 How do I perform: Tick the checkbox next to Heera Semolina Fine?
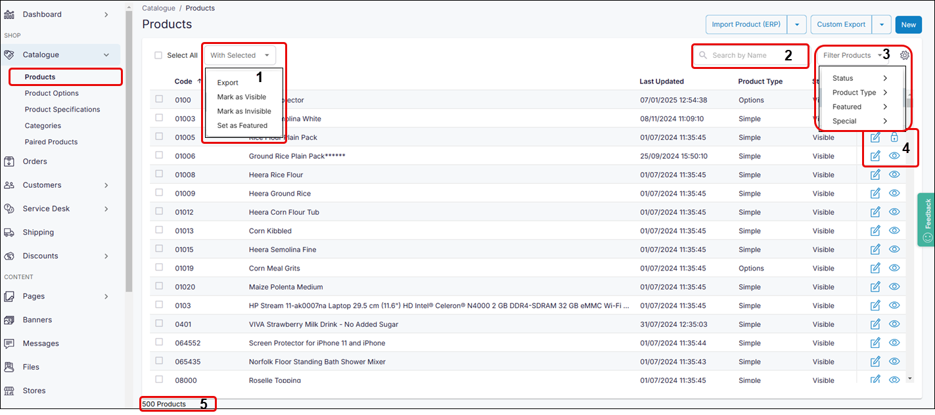pyautogui.click(x=158, y=249)
